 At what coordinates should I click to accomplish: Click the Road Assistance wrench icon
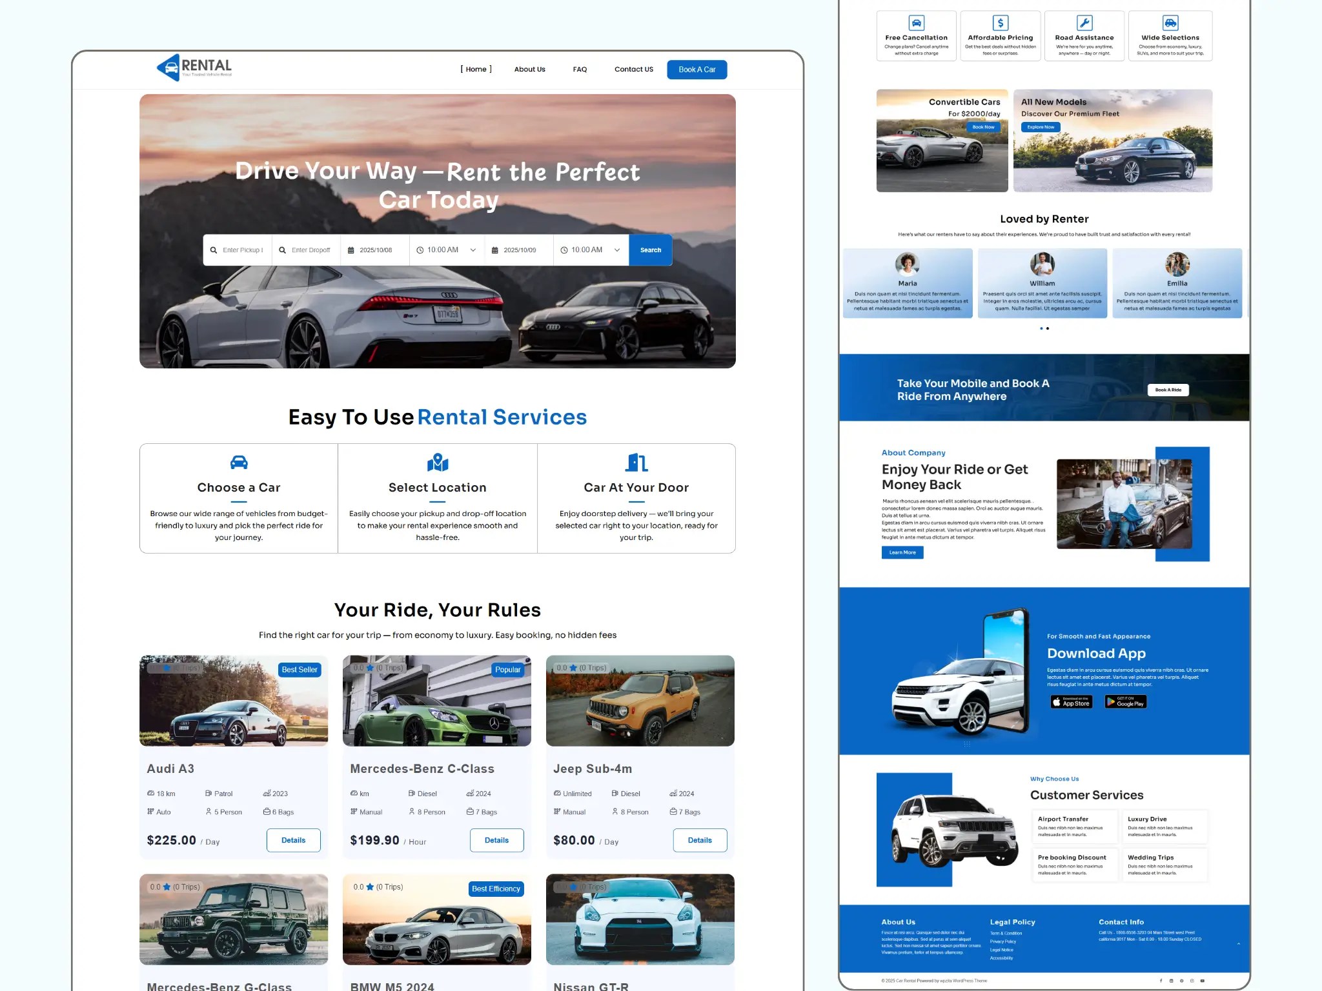point(1085,22)
